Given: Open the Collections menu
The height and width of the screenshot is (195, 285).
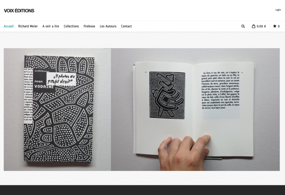Looking at the screenshot, I should click(x=71, y=26).
